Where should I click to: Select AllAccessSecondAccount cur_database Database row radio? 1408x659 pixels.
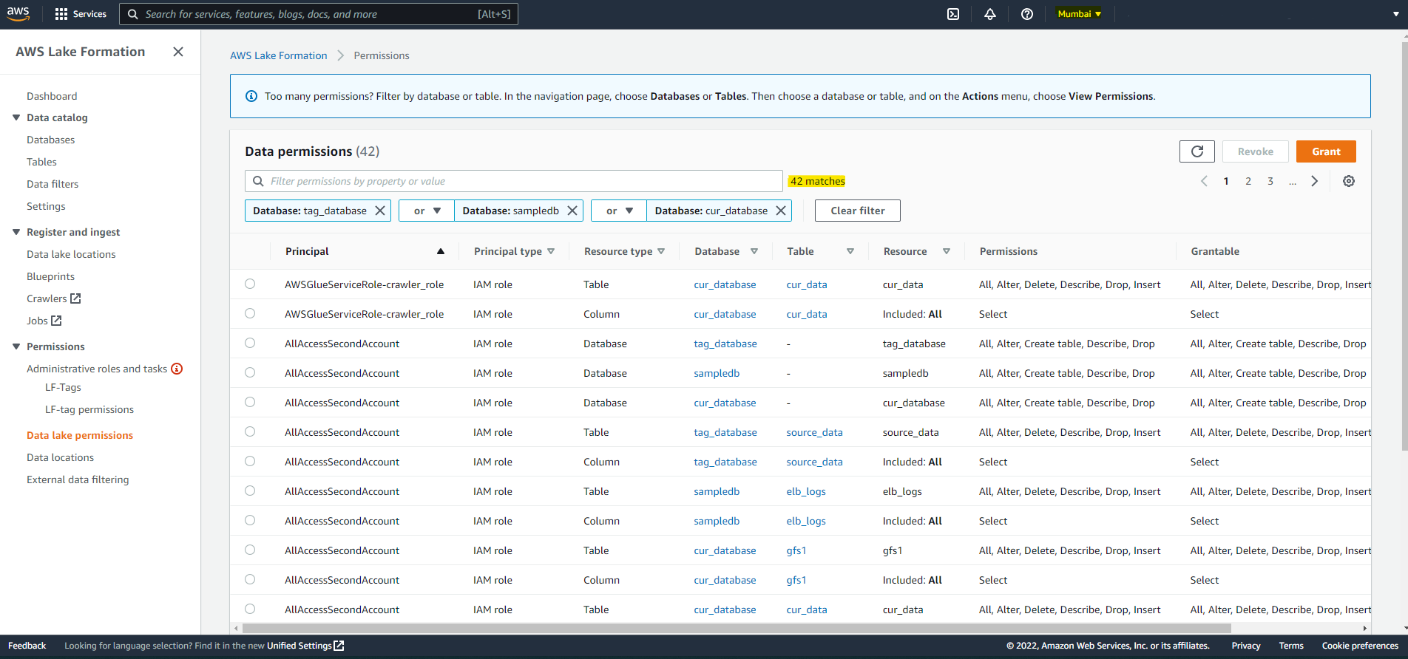coord(250,402)
